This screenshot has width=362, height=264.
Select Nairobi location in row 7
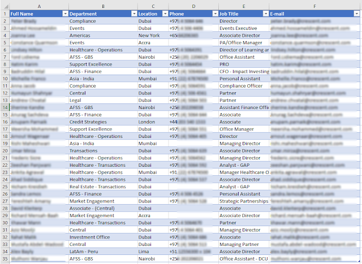pyautogui.click(x=153, y=57)
